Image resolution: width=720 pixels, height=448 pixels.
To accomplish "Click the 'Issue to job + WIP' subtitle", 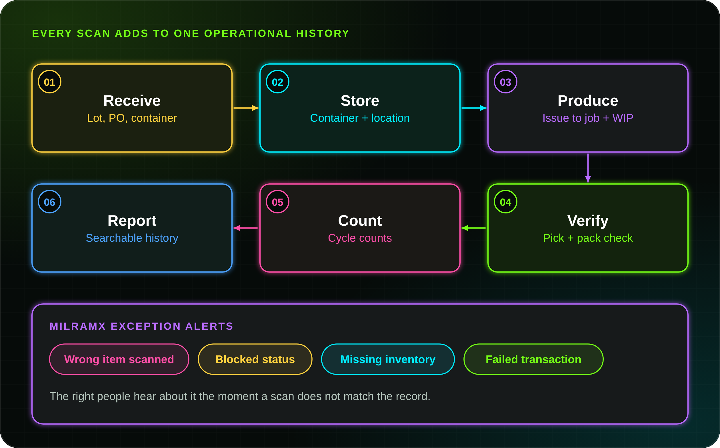I will (x=588, y=118).
